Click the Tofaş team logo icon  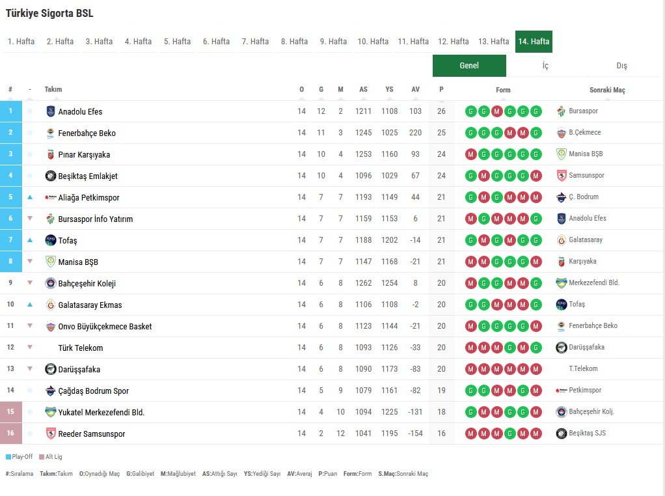click(51, 240)
